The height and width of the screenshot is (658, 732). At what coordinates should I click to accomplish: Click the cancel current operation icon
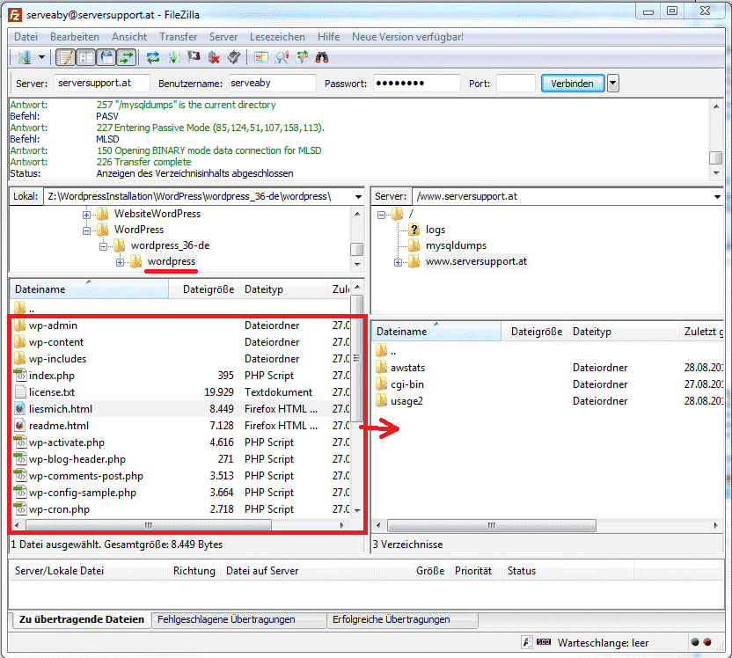pos(194,58)
